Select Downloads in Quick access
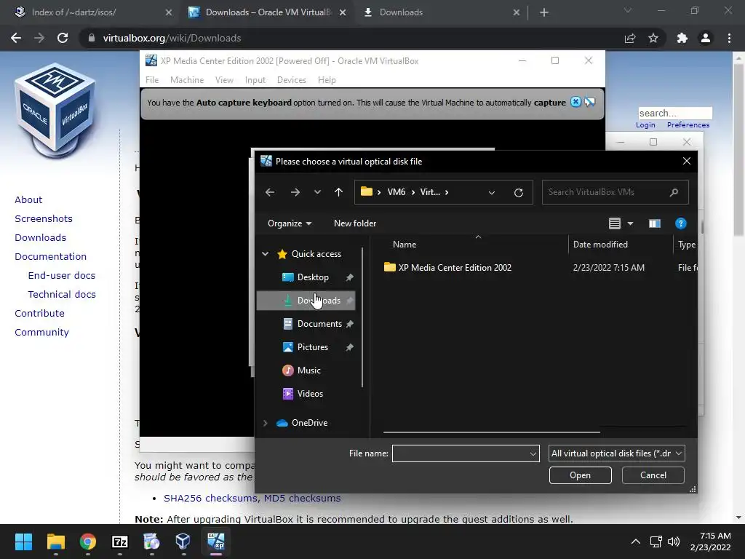 306,301
